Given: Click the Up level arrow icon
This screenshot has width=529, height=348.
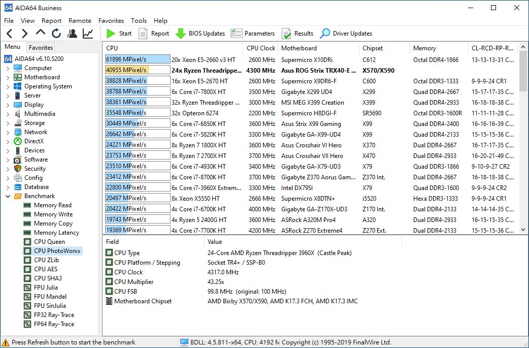Looking at the screenshot, I should click(x=41, y=33).
